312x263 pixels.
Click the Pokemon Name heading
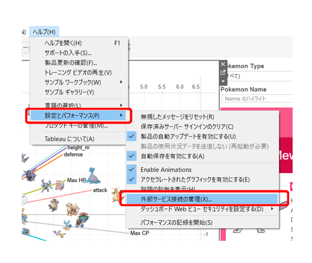pyautogui.click(x=243, y=90)
